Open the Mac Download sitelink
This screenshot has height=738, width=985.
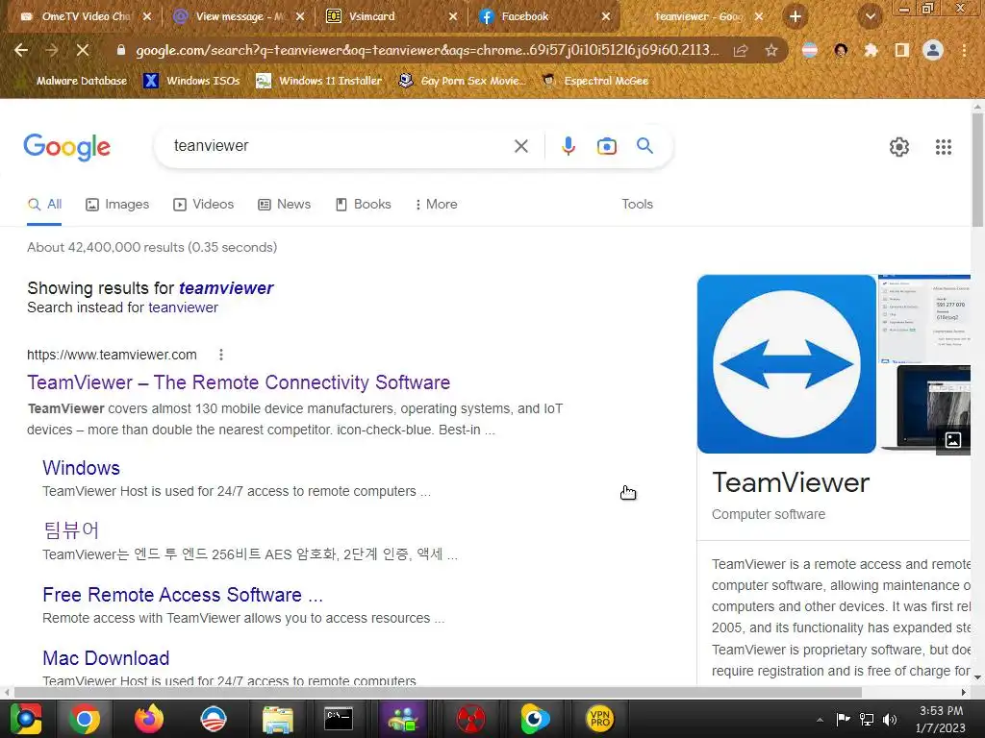coord(106,657)
